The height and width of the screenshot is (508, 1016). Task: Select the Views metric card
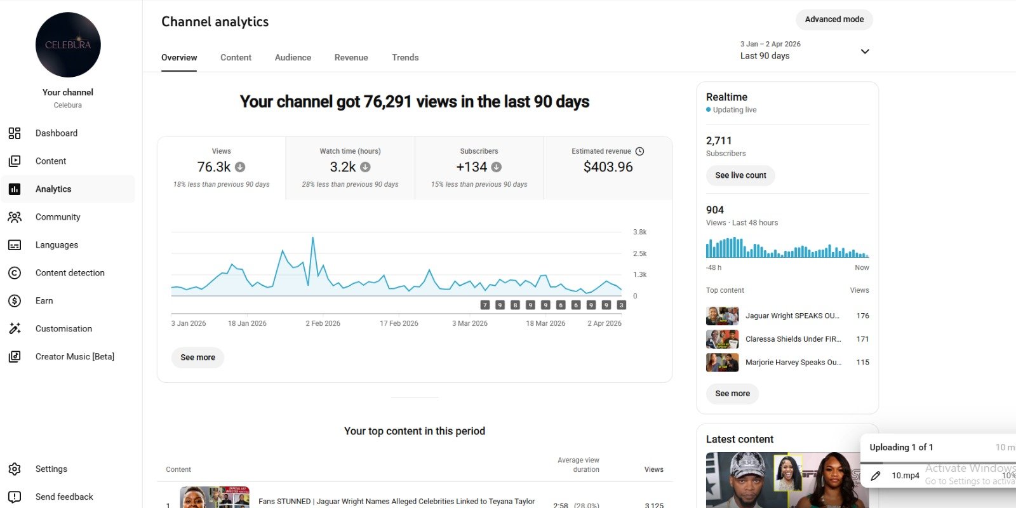pyautogui.click(x=221, y=168)
